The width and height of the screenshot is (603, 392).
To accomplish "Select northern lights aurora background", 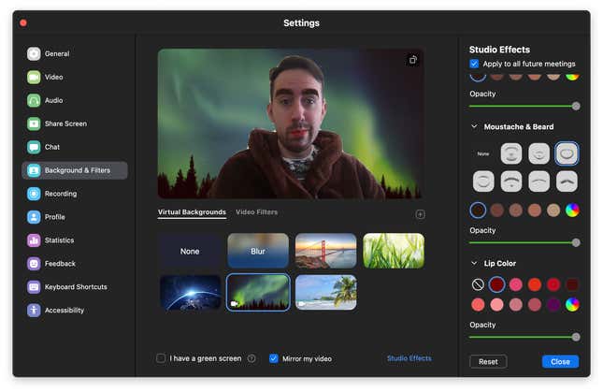I will coord(258,293).
